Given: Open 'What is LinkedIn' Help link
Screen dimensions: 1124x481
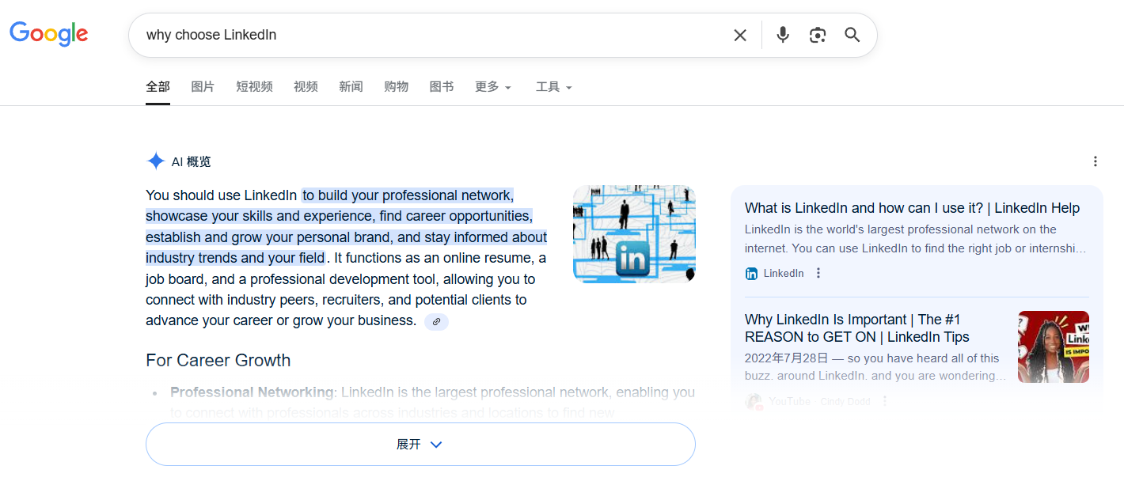Looking at the screenshot, I should (x=912, y=208).
